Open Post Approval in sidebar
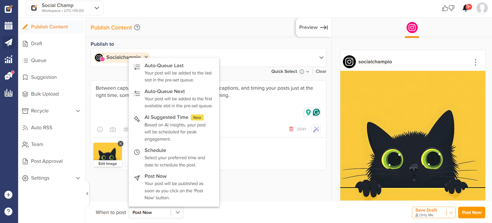The image size is (492, 223). pyautogui.click(x=51, y=161)
